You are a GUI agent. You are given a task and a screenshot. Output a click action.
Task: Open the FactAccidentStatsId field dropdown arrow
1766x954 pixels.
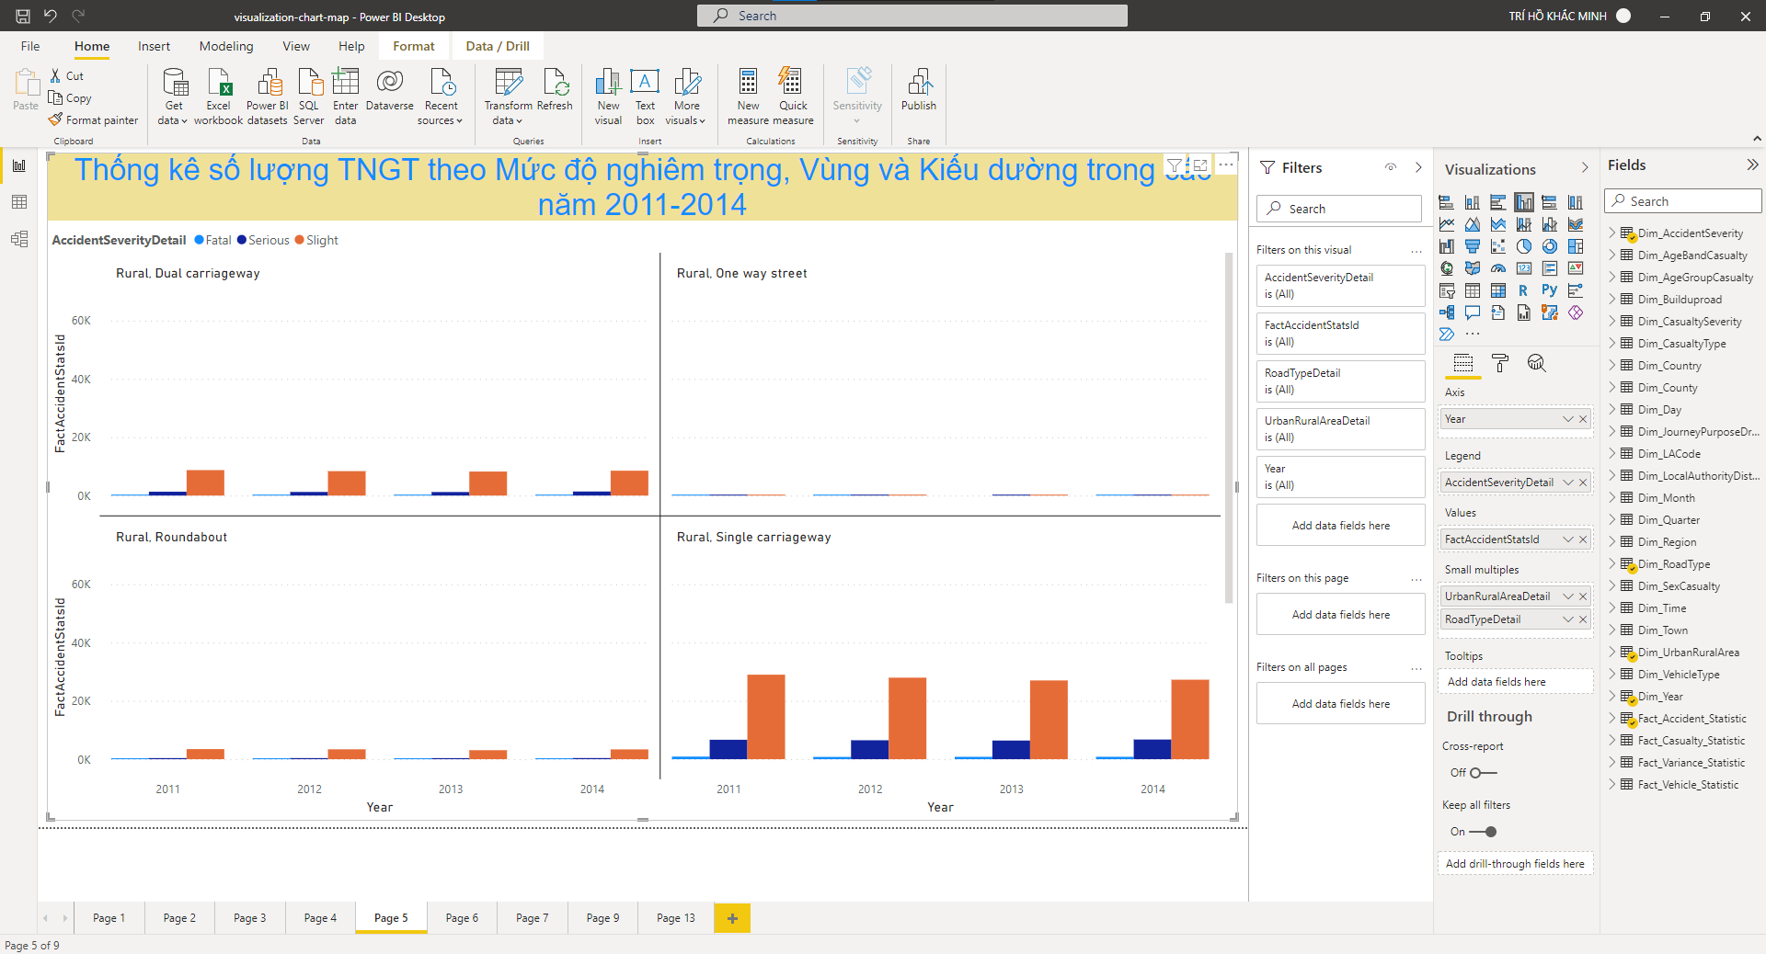click(1567, 539)
